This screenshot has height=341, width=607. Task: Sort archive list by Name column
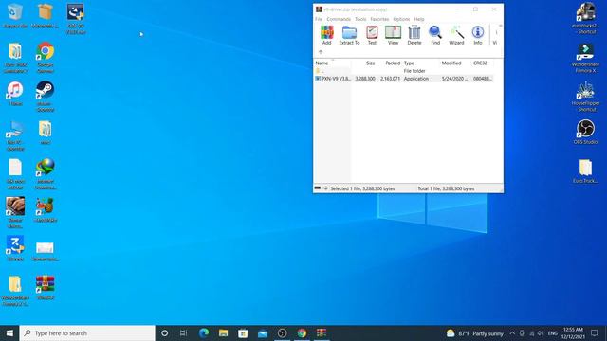click(x=332, y=63)
